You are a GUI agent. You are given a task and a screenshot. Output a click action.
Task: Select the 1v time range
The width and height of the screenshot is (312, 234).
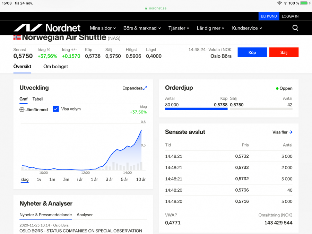(x=39, y=180)
